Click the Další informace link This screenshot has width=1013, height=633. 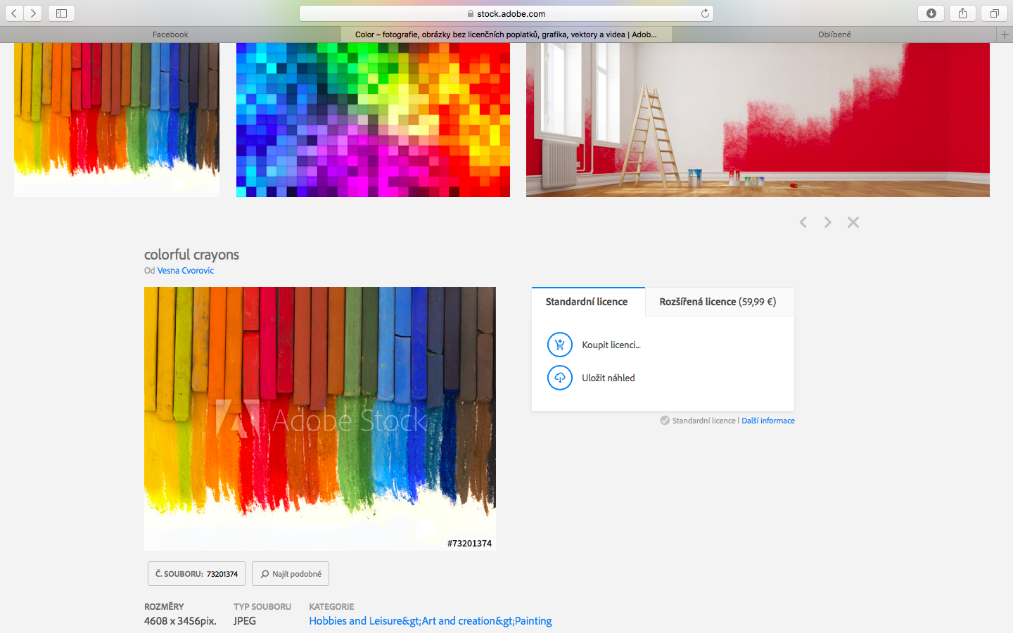click(x=768, y=421)
